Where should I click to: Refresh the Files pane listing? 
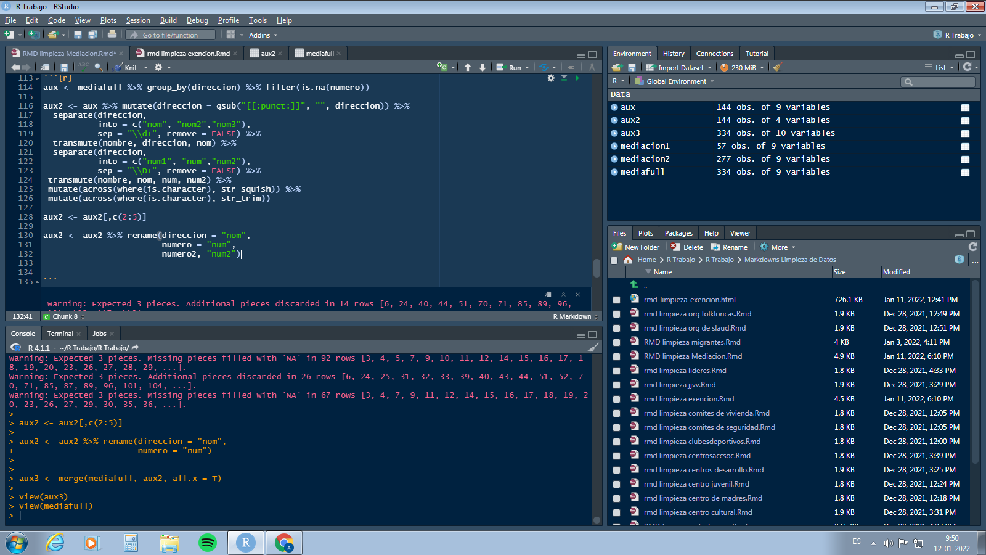click(x=972, y=247)
